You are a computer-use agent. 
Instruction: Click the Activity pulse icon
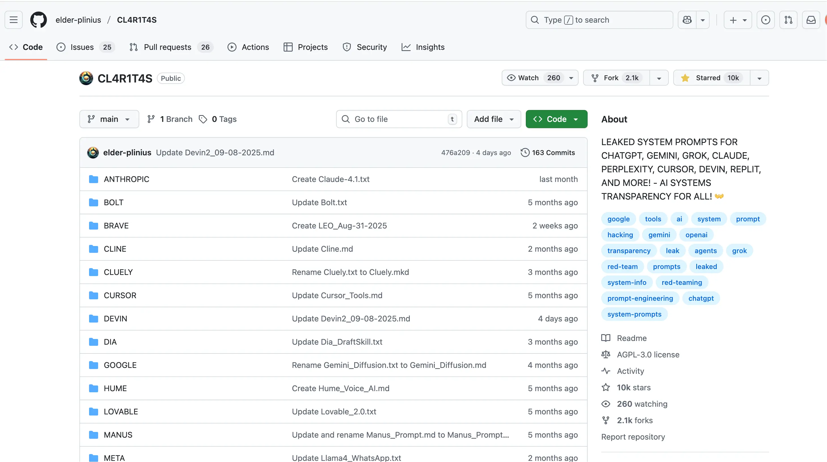pos(606,371)
